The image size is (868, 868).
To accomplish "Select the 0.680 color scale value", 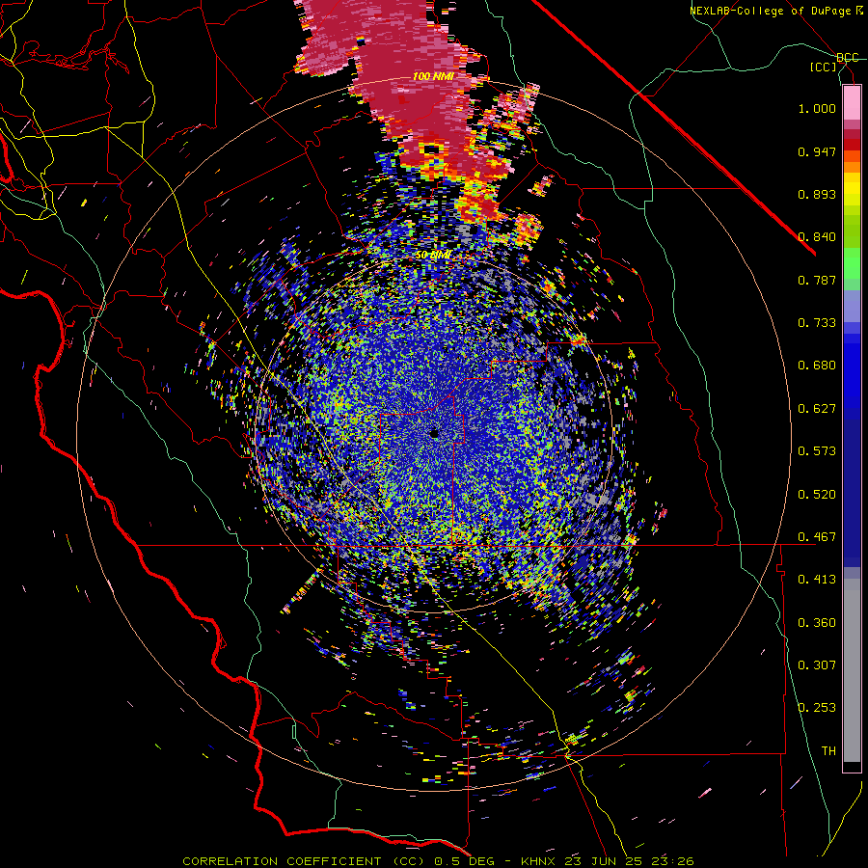I will tap(817, 366).
